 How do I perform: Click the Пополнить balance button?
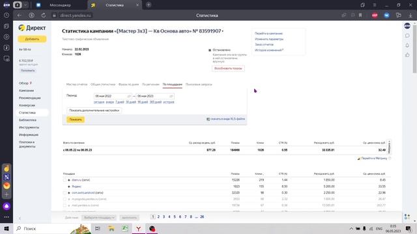coord(27,71)
